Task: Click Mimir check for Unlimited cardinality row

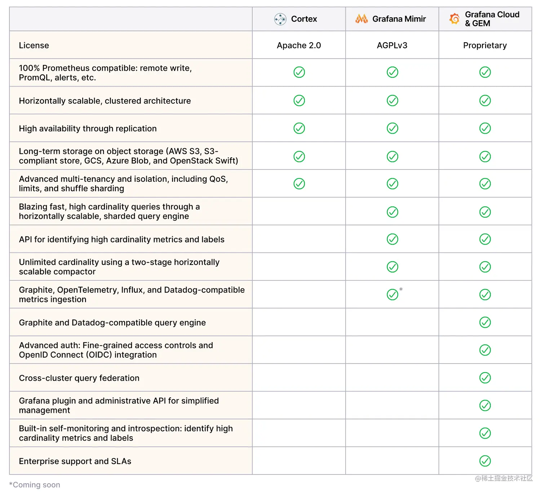Action: click(x=393, y=267)
